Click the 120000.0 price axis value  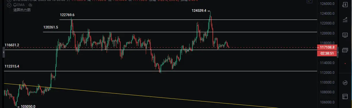[x=327, y=33]
